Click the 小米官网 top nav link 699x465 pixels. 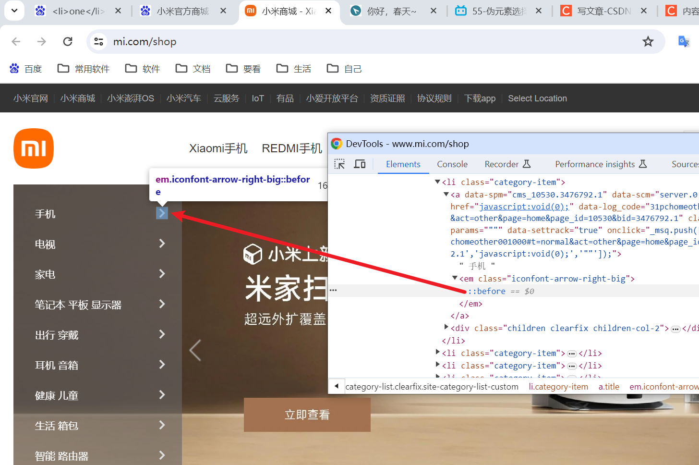(31, 98)
